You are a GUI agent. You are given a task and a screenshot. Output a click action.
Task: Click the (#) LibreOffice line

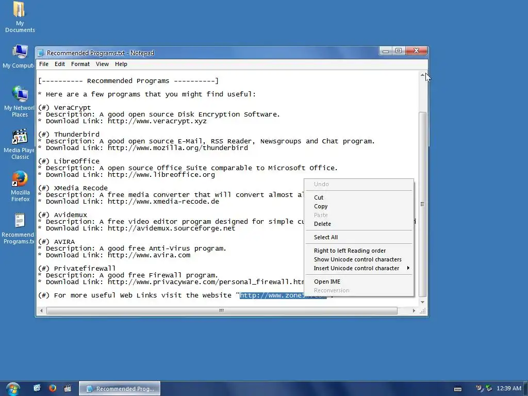pos(69,161)
